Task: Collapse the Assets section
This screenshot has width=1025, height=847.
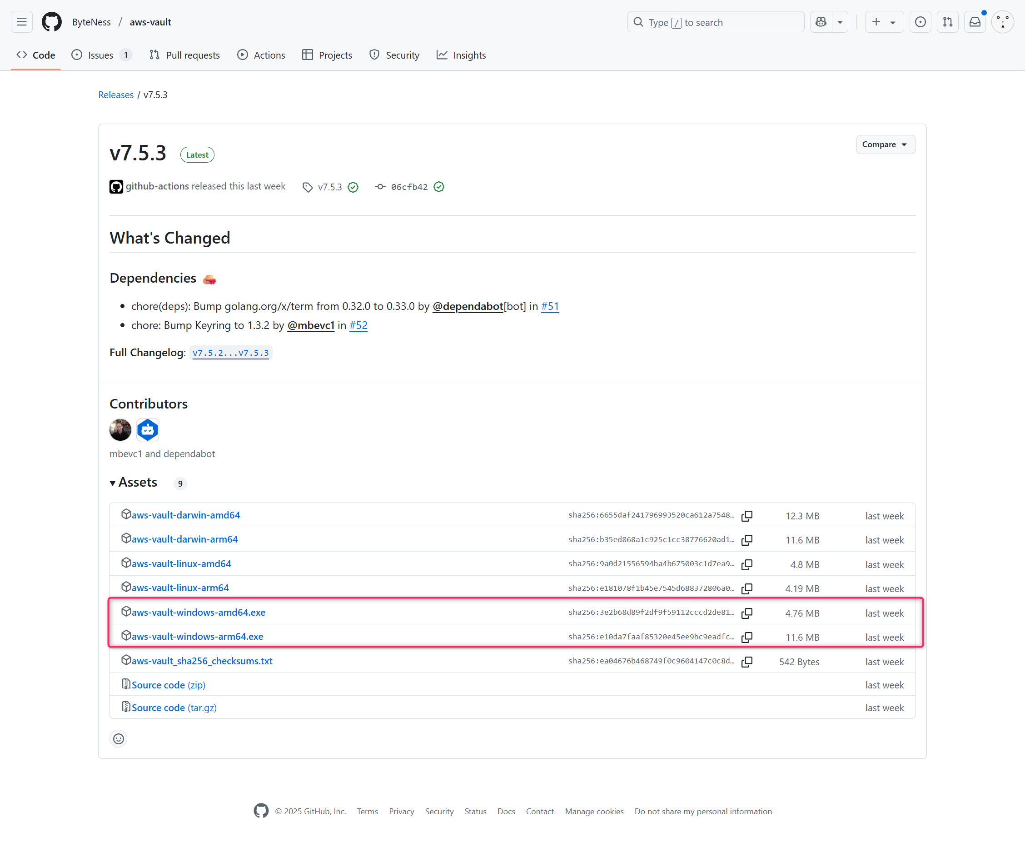Action: point(133,482)
